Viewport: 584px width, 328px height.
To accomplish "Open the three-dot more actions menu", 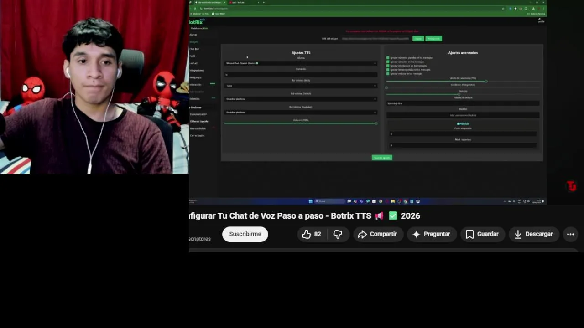I will tap(570, 234).
